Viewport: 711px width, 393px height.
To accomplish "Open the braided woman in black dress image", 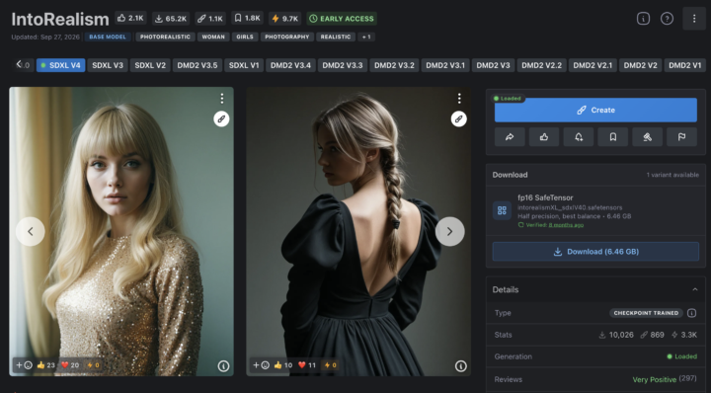I will (358, 231).
